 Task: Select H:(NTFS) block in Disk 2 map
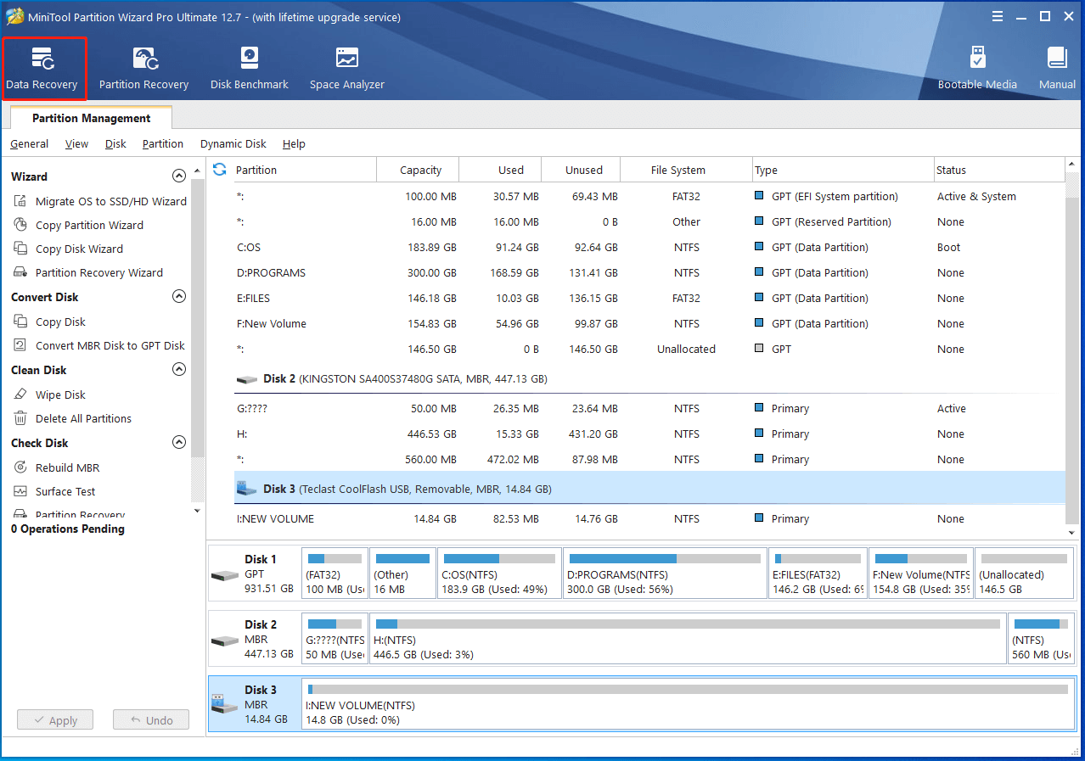[688, 639]
